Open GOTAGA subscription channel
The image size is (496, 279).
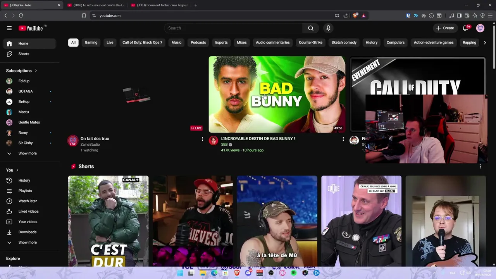(29, 91)
